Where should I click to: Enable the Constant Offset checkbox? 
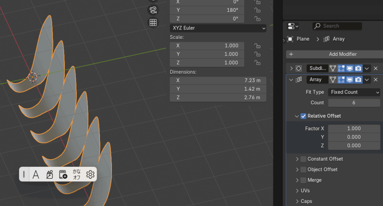tap(303, 159)
